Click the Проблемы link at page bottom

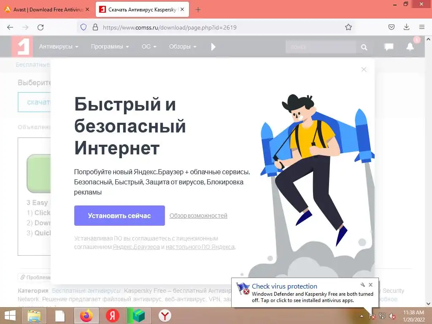pyautogui.click(x=35, y=277)
